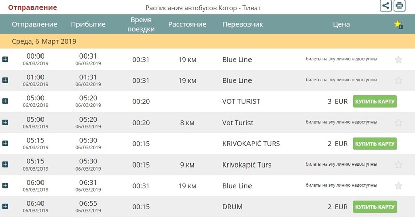This screenshot has width=415, height=219.
Task: Expand details for 01:00 departure
Action: click(5, 80)
